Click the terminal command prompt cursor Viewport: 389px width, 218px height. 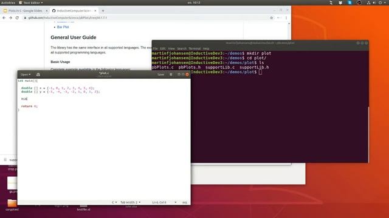(x=260, y=72)
